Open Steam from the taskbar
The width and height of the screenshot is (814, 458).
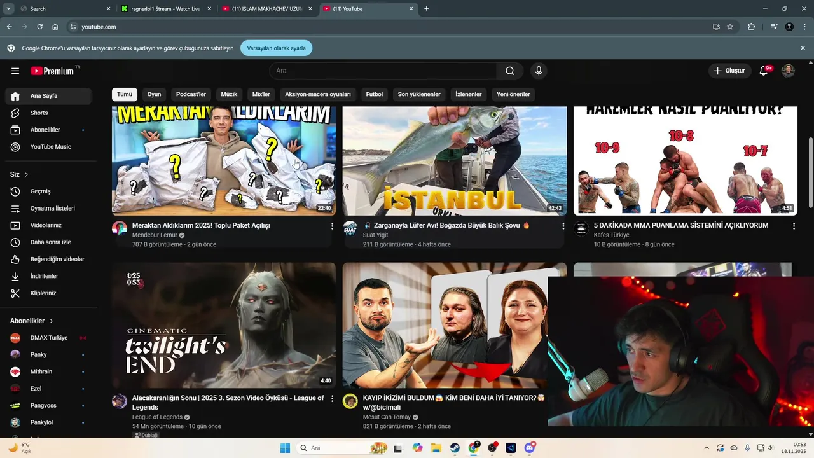pyautogui.click(x=456, y=448)
